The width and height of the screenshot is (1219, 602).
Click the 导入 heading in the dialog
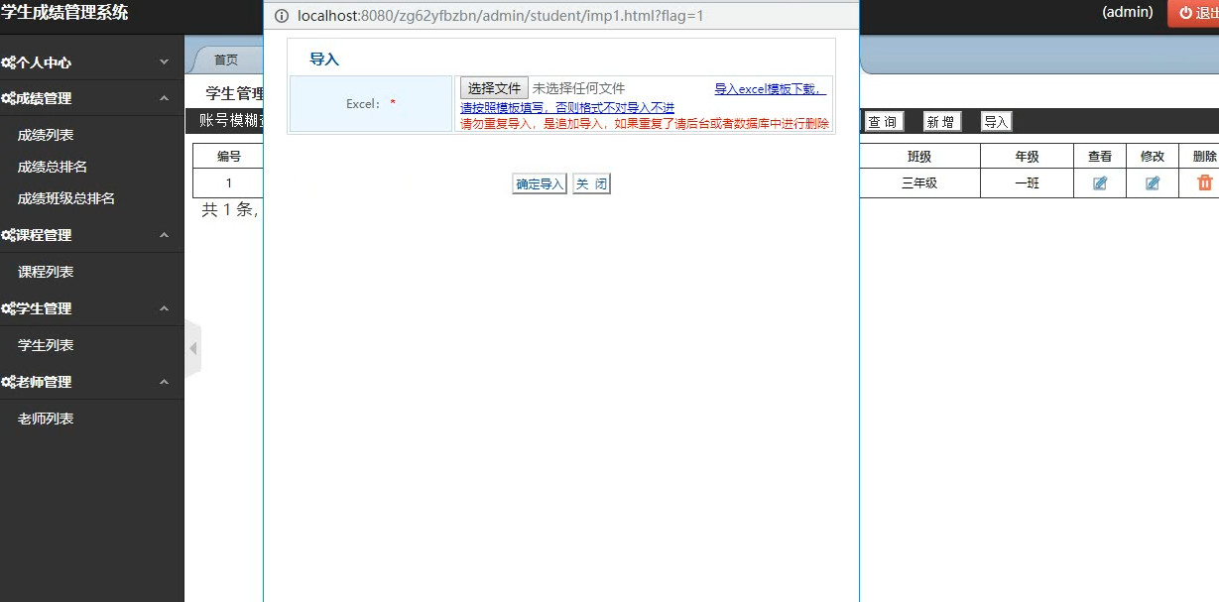click(324, 60)
